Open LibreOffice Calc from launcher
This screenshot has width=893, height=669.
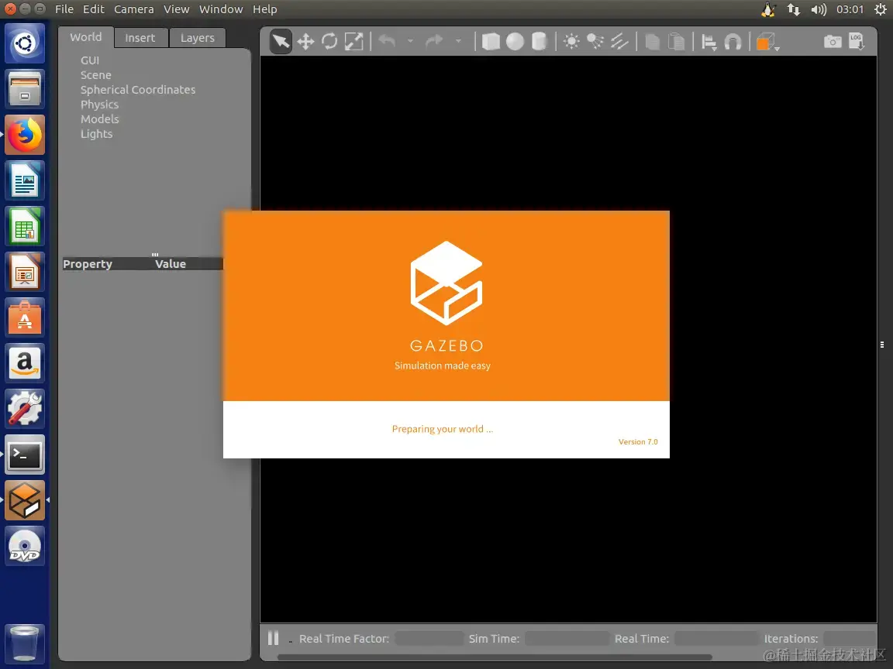25,226
